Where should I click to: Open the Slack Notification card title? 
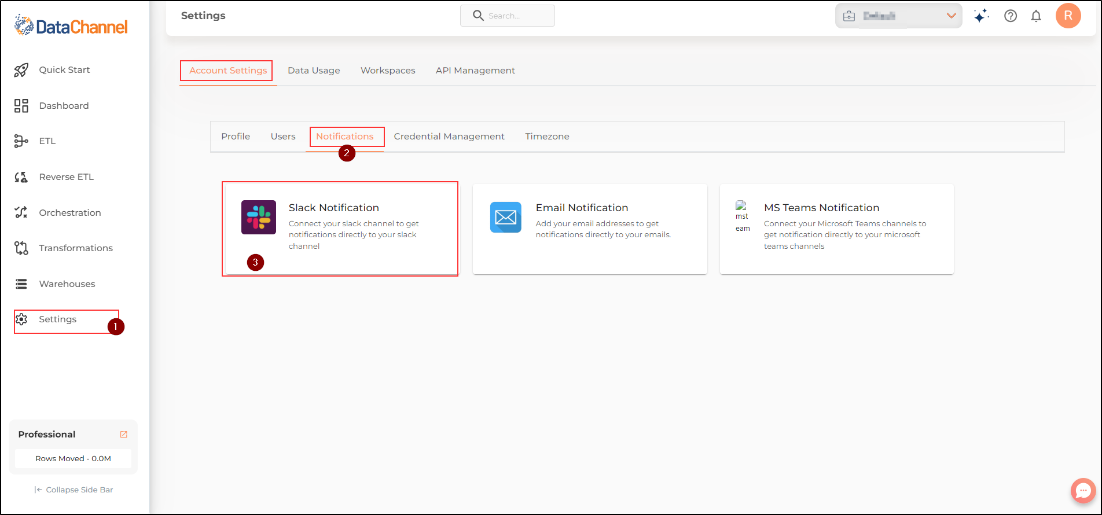click(x=334, y=208)
